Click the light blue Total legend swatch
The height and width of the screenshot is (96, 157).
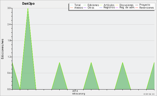point(72,5)
